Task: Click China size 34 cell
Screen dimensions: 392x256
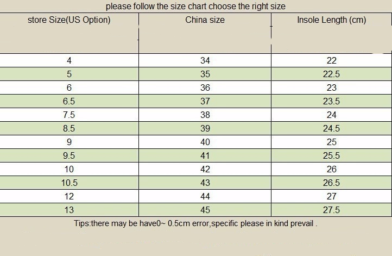Action: 205,60
